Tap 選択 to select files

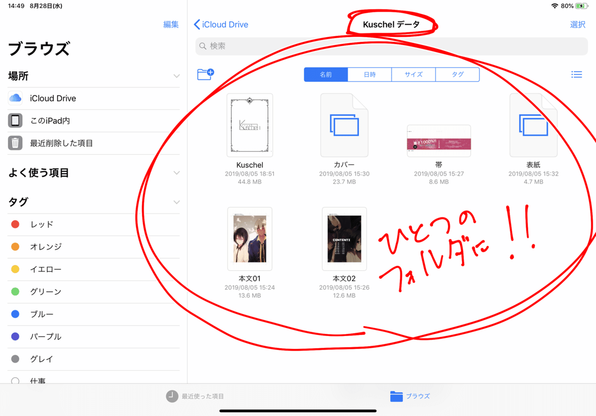(x=578, y=24)
